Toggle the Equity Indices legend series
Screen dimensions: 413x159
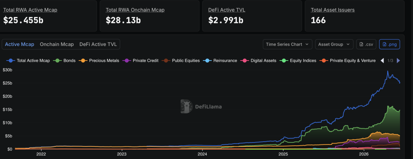click(298, 61)
